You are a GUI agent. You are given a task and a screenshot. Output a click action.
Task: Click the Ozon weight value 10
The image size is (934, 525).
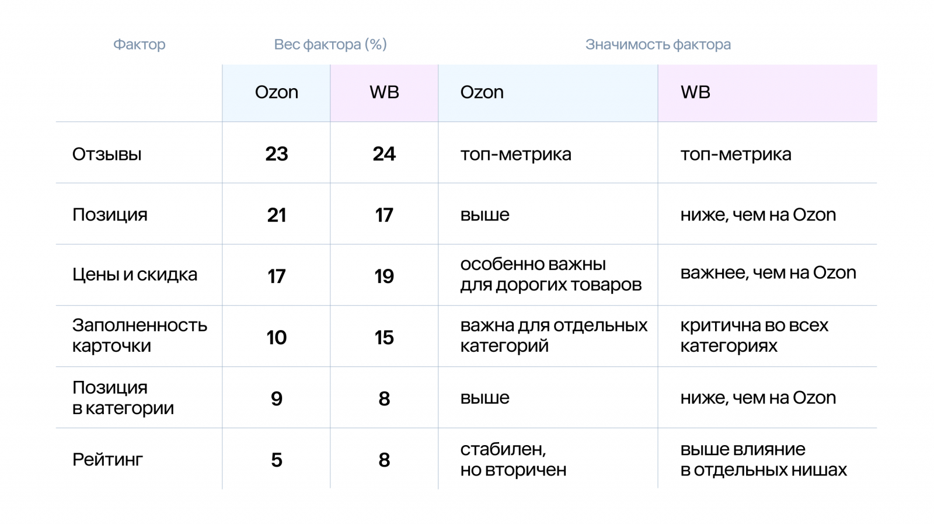tap(276, 337)
